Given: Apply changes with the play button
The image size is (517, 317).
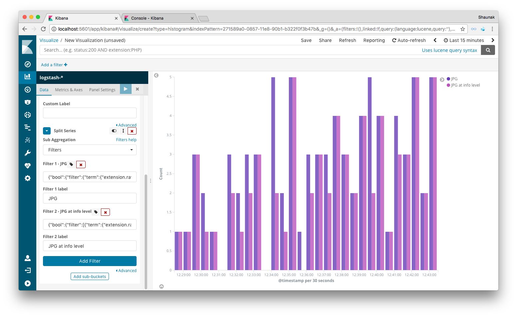Looking at the screenshot, I should click(126, 89).
